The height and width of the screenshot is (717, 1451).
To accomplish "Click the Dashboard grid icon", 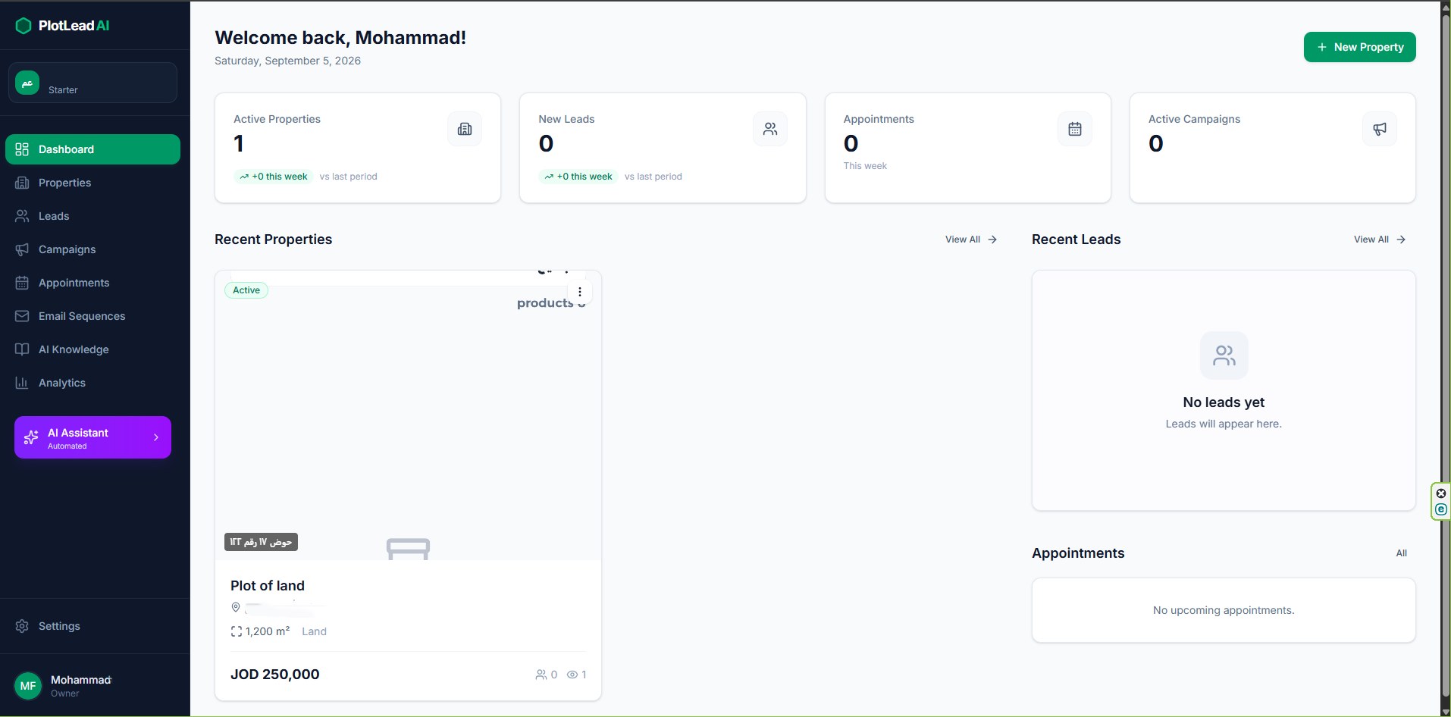I will point(22,149).
